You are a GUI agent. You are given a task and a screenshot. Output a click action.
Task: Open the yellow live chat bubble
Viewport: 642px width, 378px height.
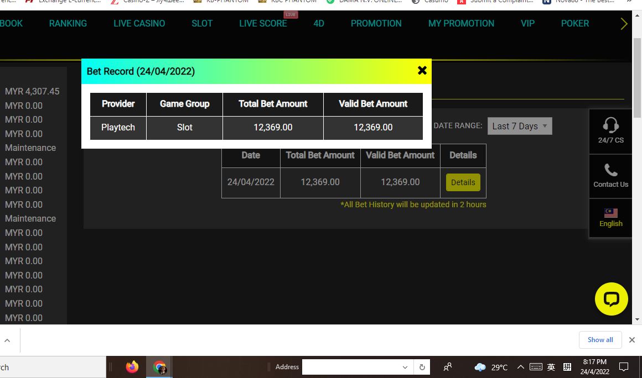tap(611, 299)
